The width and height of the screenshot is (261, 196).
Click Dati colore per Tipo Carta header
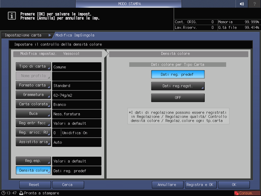pyautogui.click(x=178, y=65)
